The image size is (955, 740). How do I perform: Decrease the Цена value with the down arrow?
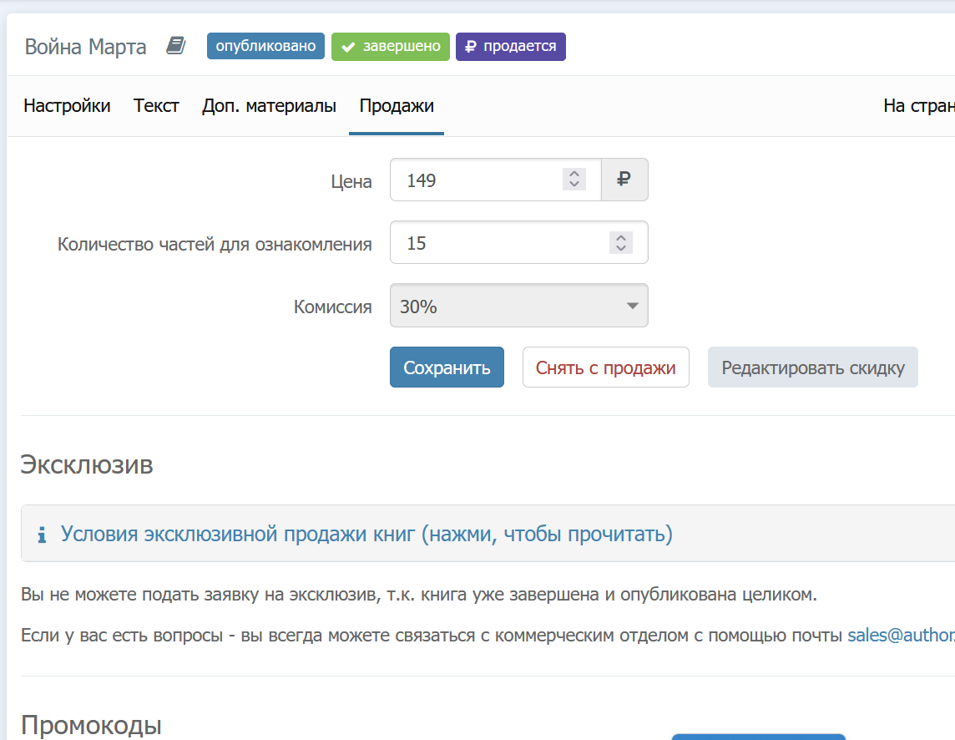[574, 185]
